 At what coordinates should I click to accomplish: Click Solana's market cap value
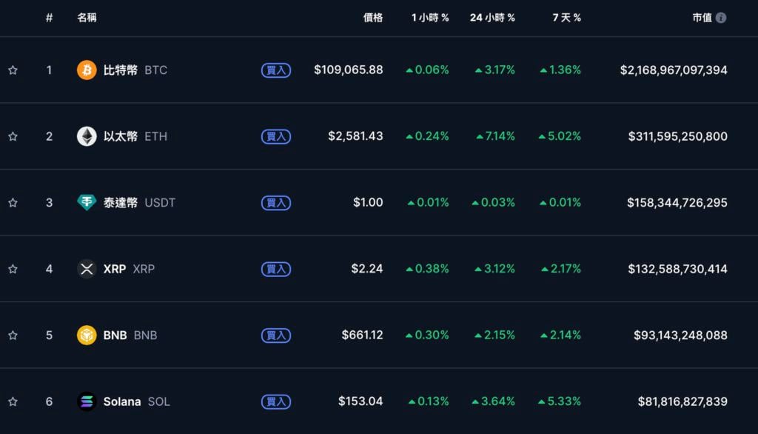click(x=682, y=401)
